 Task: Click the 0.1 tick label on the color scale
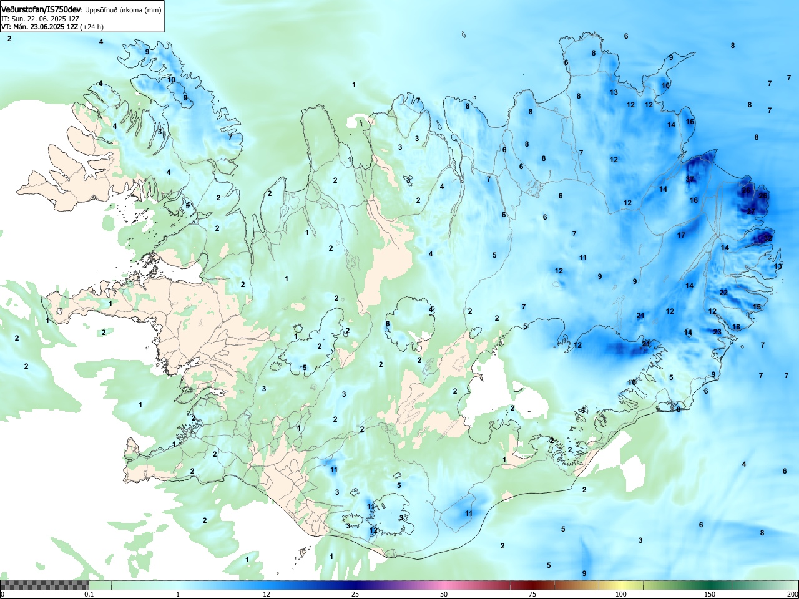(x=89, y=594)
